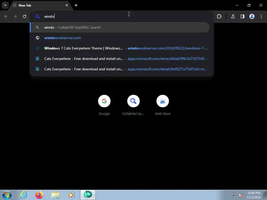Image resolution: width=267 pixels, height=200 pixels.
Task: Go forward with the forward arrow
Action: click(15, 16)
